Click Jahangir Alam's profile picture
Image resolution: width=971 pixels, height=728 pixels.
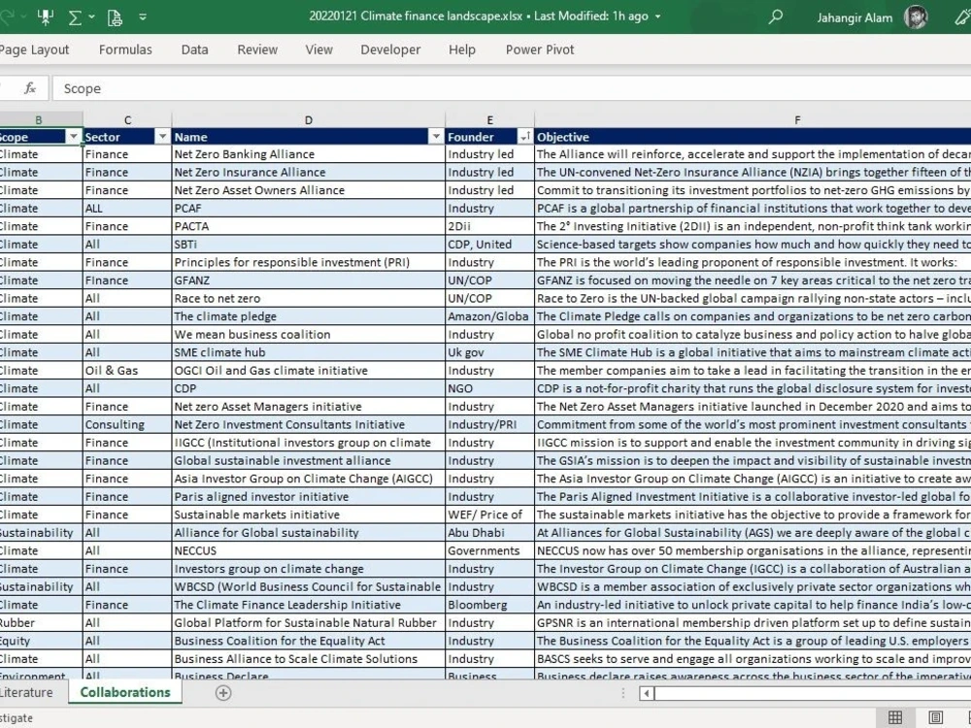(916, 17)
